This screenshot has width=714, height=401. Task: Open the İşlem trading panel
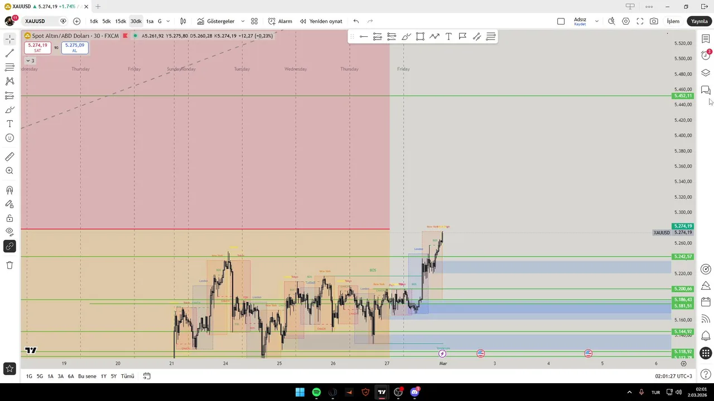tap(673, 21)
